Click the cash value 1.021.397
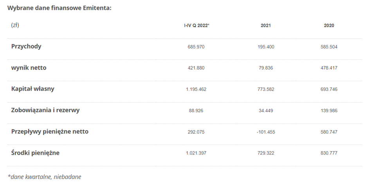Screen dimensions: 371x184 [x=196, y=153]
